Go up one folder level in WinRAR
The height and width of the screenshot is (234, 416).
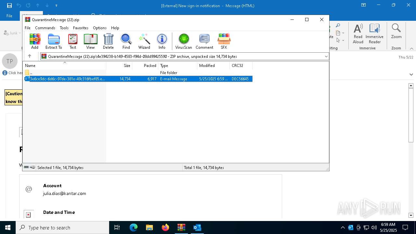point(30,56)
